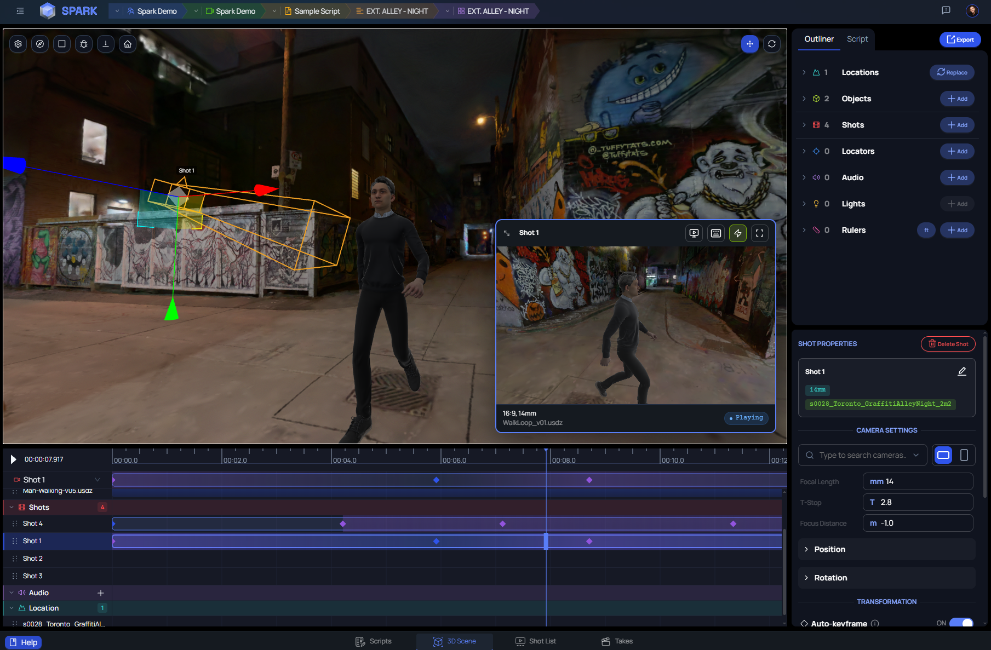Click the auto-keyframe info icon
The image size is (991, 650).
coord(875,623)
